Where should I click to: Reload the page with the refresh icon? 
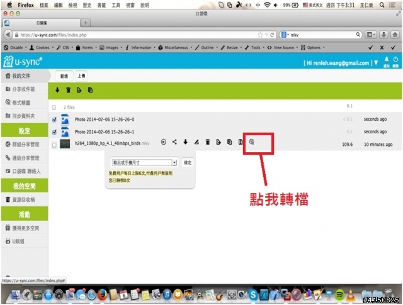pyautogui.click(x=272, y=35)
